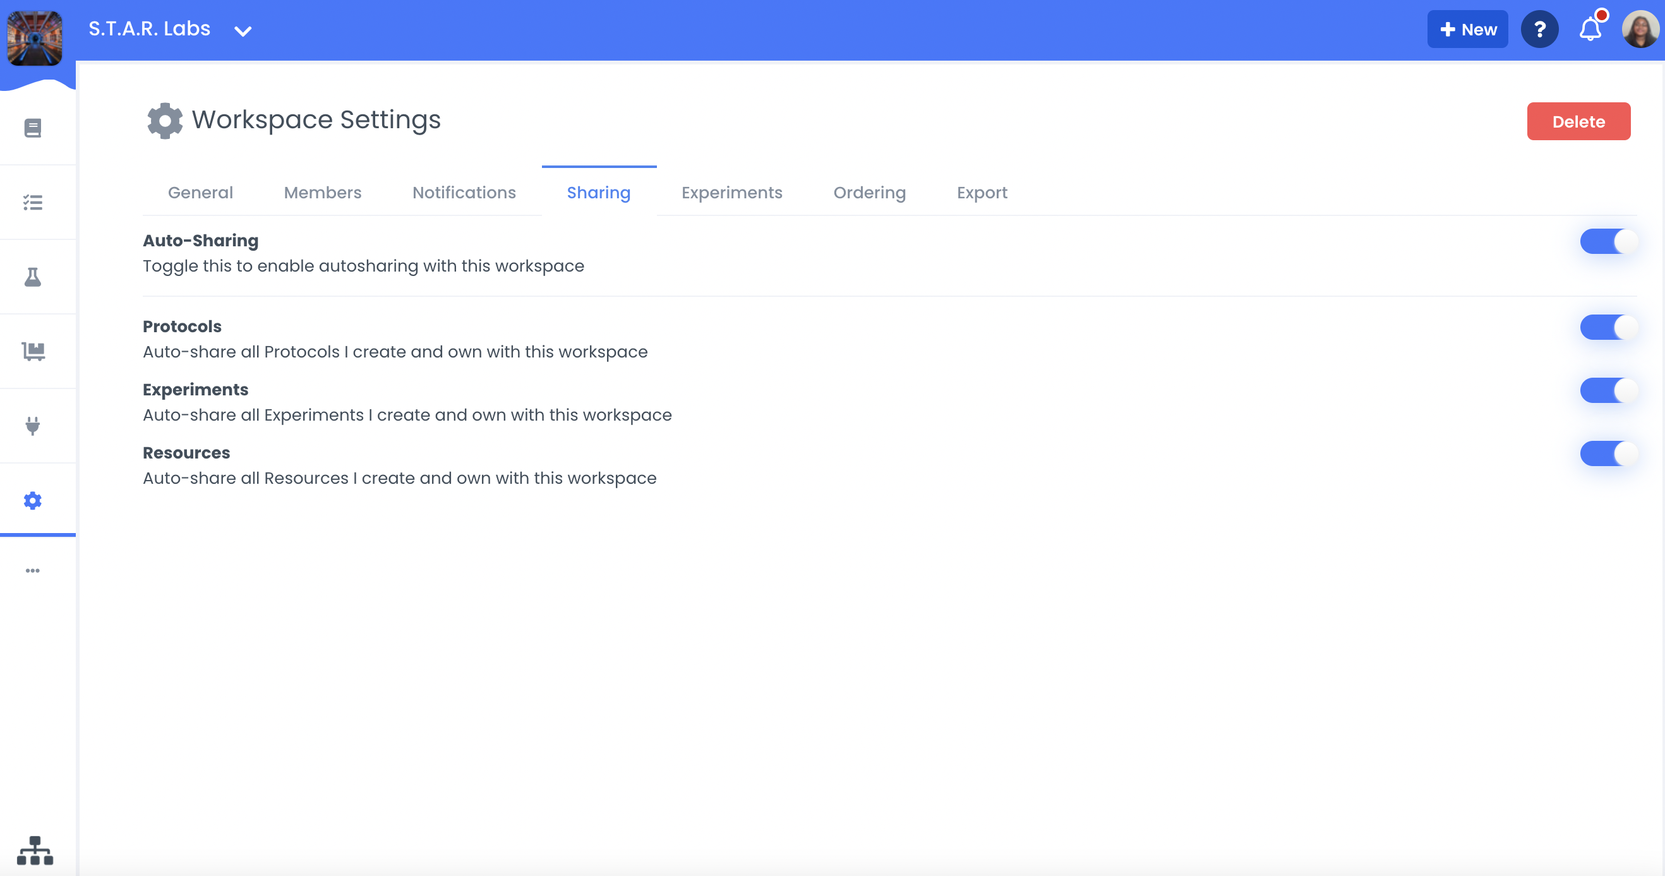Expand the three-dots more menu in sidebar
Screen dimensions: 1665x876
click(33, 570)
